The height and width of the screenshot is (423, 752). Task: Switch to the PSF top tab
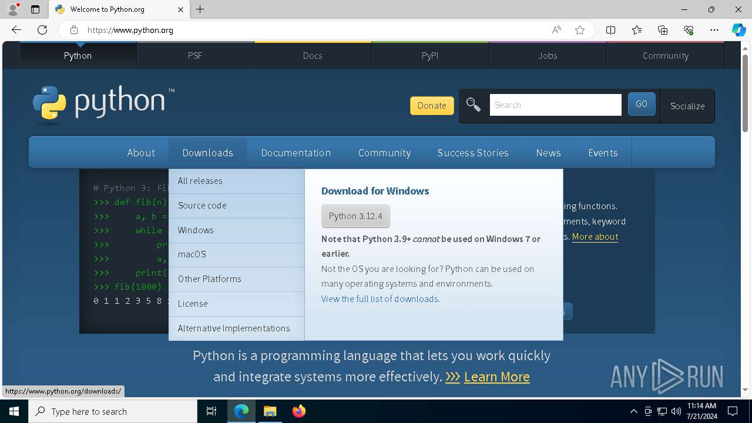pos(195,55)
